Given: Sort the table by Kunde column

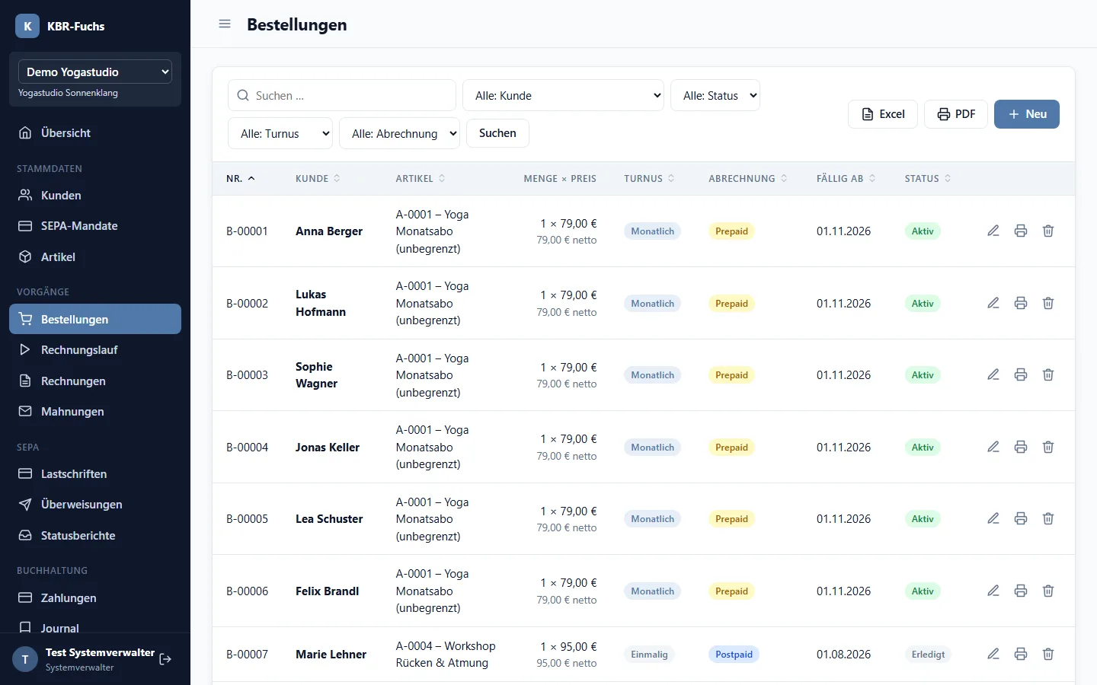Looking at the screenshot, I should click(x=318, y=179).
